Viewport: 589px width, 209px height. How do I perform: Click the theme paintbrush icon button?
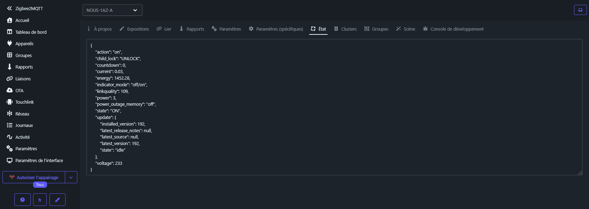[x=58, y=200]
